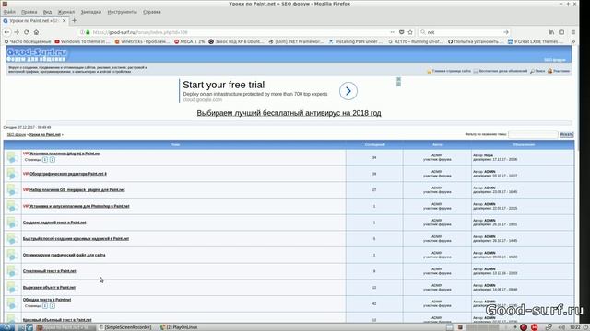Open the Firefox hamburger menu
Image resolution: width=590 pixels, height=331 pixels.
click(x=573, y=32)
